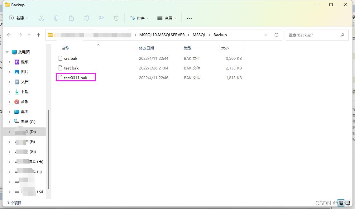Open the 新建 (New) dropdown
This screenshot has width=355, height=209.
tap(18, 18)
